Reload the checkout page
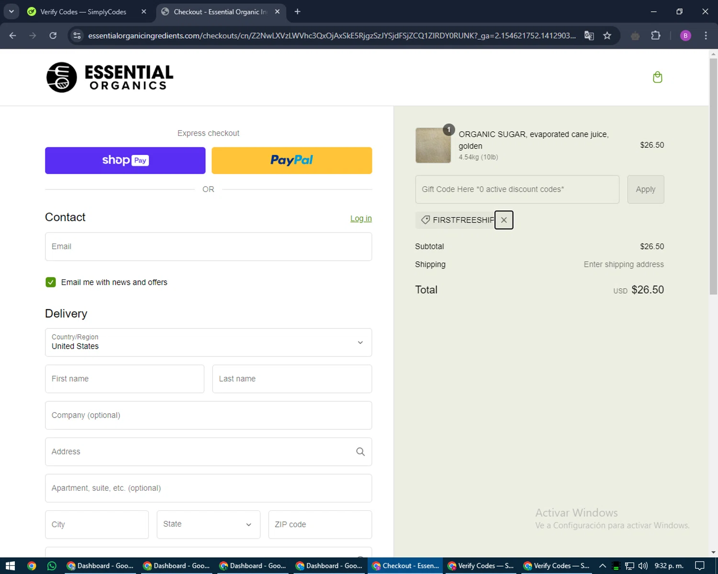Screen dimensions: 718x574 pyautogui.click(x=53, y=35)
